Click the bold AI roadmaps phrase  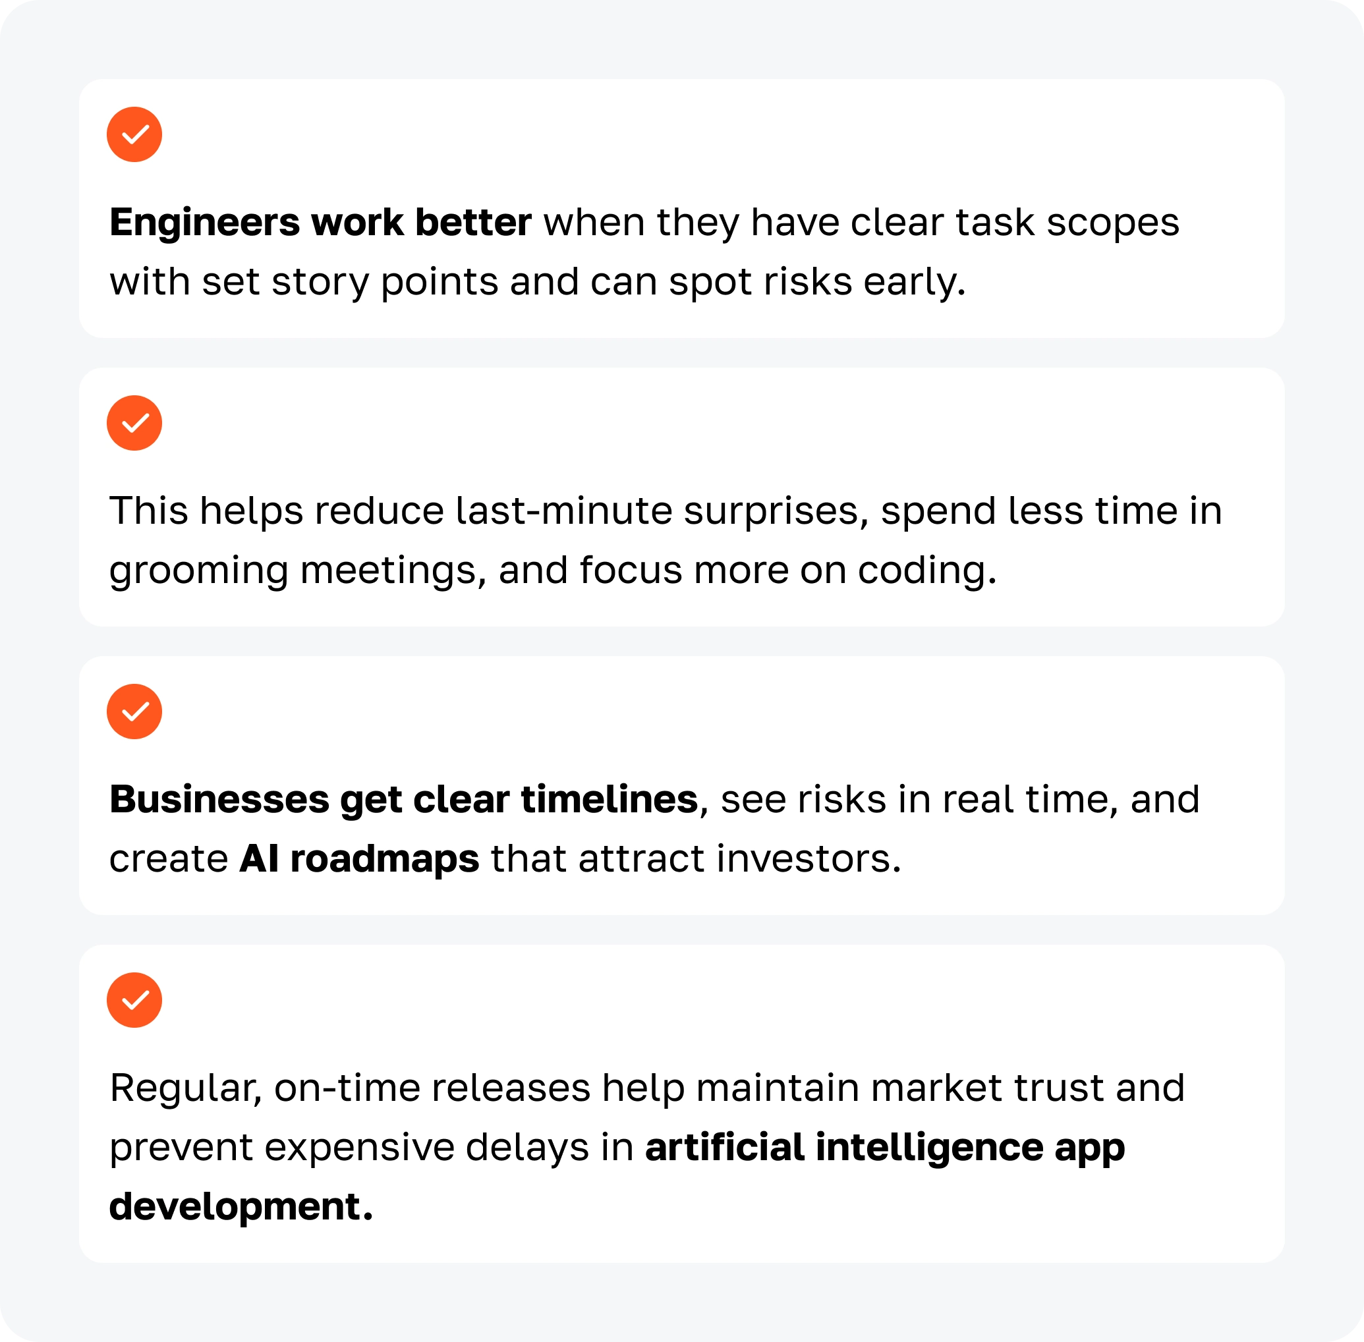[x=360, y=859]
